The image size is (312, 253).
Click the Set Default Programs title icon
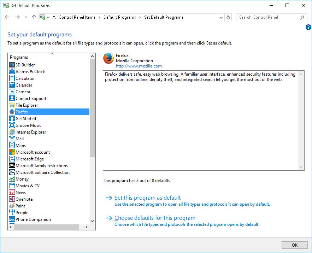[x=6, y=5]
